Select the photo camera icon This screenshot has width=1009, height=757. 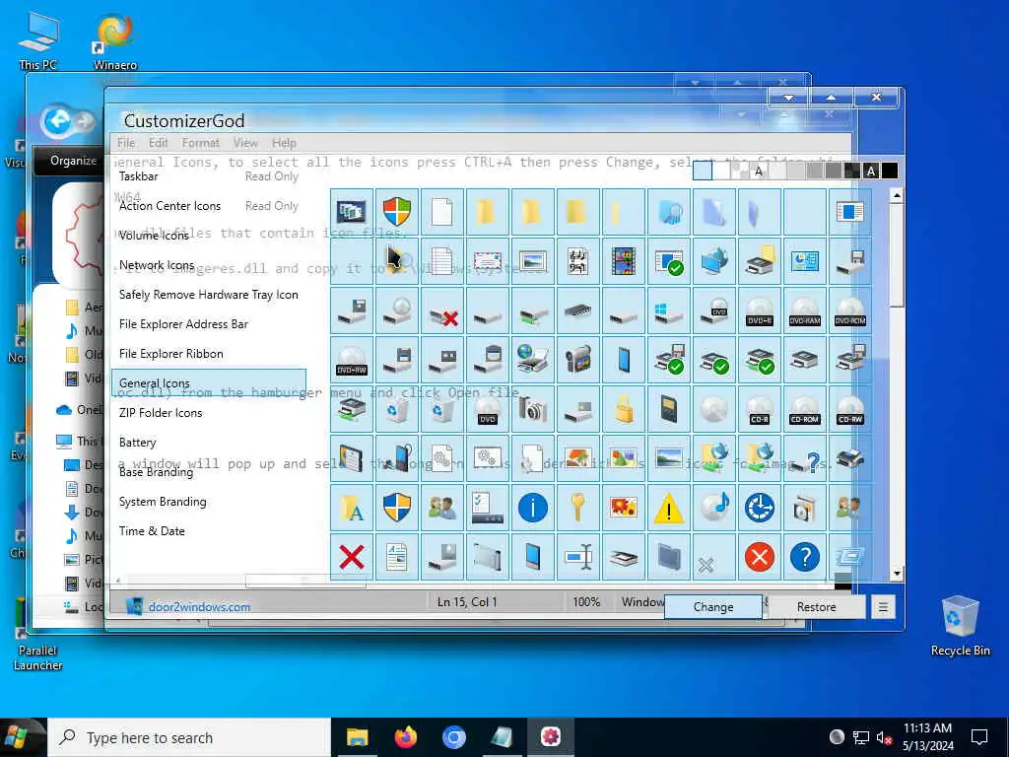click(x=533, y=410)
